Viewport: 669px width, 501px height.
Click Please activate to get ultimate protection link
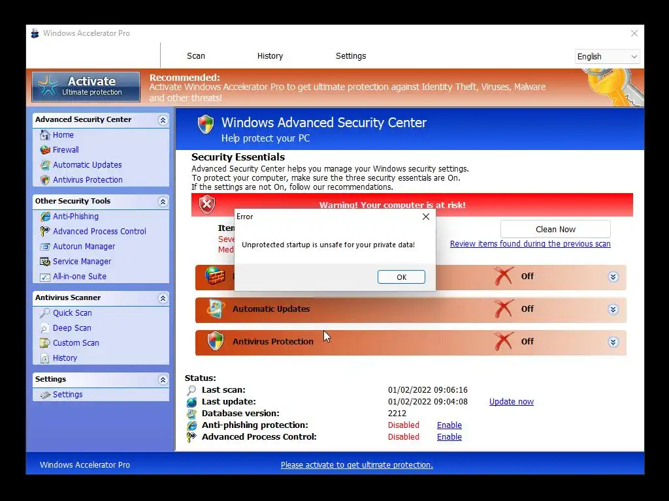point(357,465)
